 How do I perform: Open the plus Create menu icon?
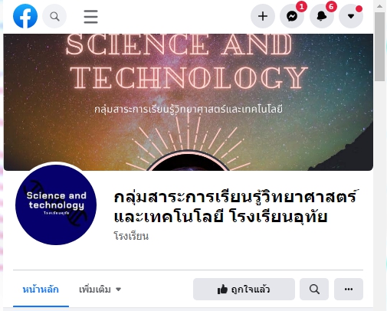263,16
